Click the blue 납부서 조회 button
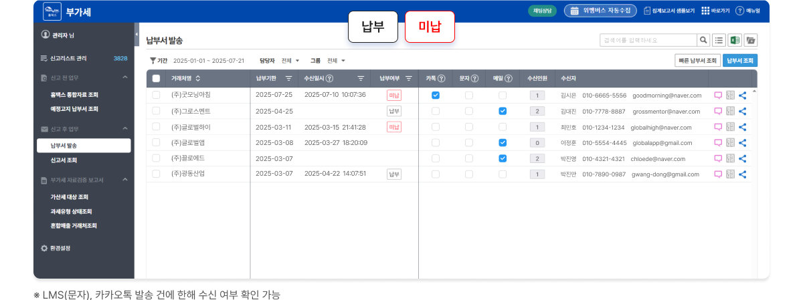The image size is (803, 300). coord(740,61)
